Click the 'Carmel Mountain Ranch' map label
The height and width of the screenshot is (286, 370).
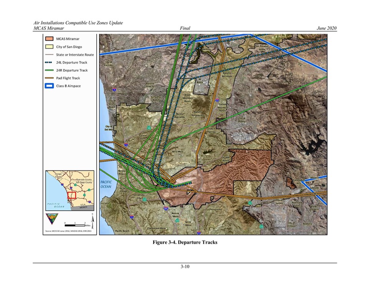click(222, 107)
